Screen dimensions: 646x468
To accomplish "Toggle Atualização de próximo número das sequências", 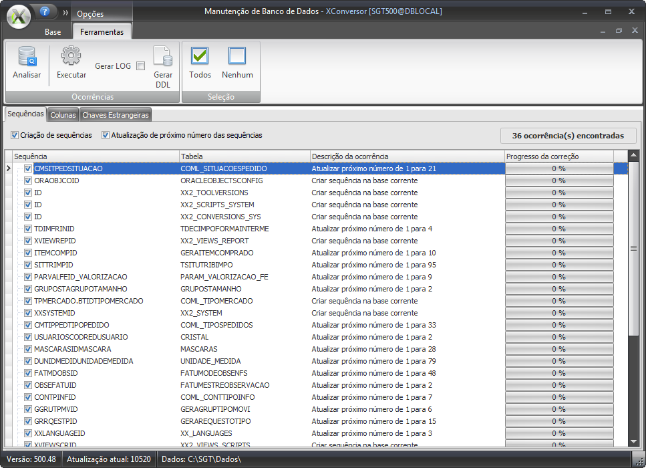I will coord(106,135).
